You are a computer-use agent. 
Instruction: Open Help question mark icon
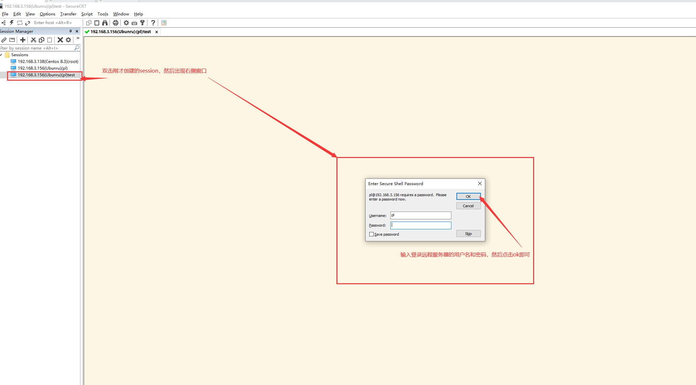coord(153,23)
